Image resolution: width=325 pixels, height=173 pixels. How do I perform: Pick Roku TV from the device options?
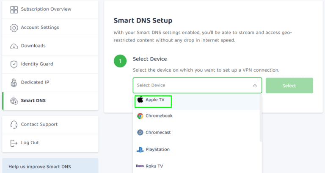click(154, 166)
